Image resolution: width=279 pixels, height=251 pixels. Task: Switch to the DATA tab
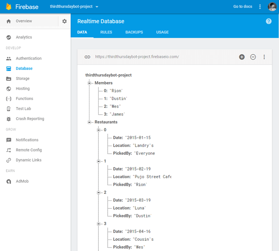82,32
